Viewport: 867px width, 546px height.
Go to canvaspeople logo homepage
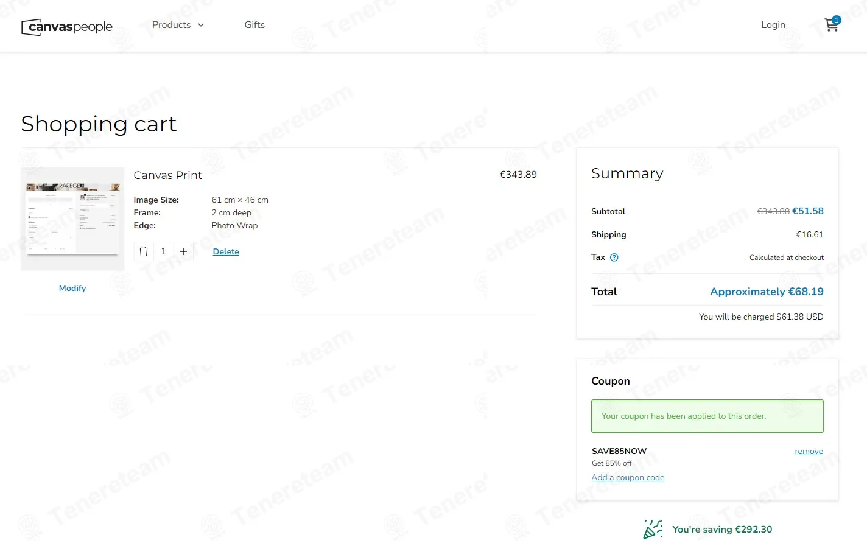click(x=67, y=27)
